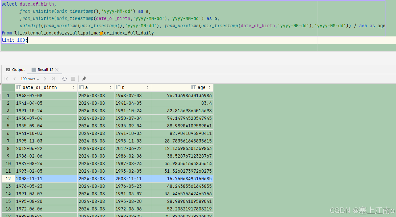The height and width of the screenshot is (217, 396).
Task: Click age value 76.13698630136986
Action: 182,96
